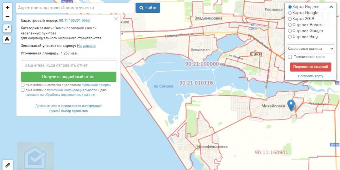Open the Кадастровые границы dropdown

point(311,49)
